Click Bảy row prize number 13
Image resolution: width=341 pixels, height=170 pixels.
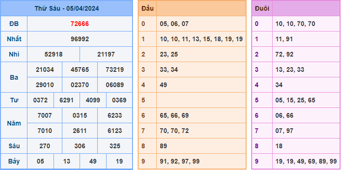pyautogui.click(x=67, y=162)
